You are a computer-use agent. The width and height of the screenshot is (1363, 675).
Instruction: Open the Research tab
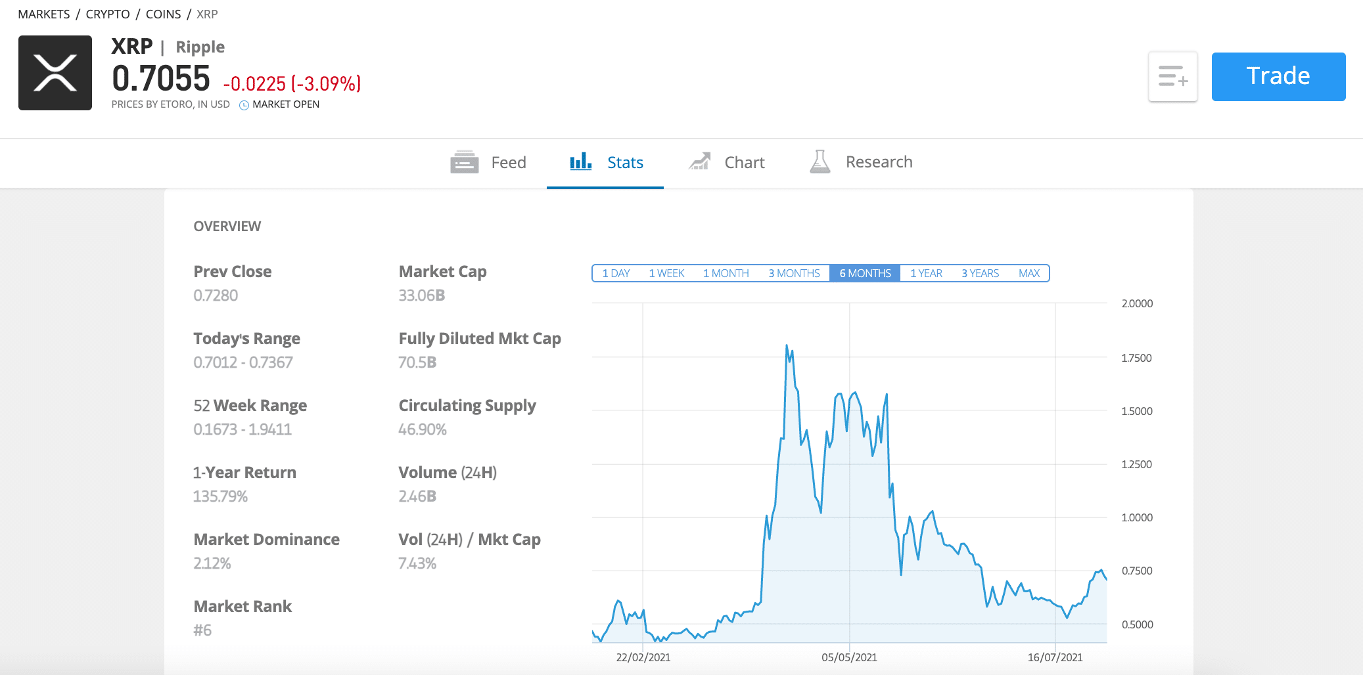click(879, 162)
